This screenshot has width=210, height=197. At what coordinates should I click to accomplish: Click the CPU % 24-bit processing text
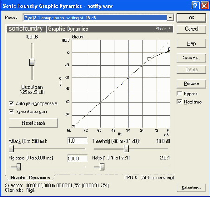tap(149, 177)
